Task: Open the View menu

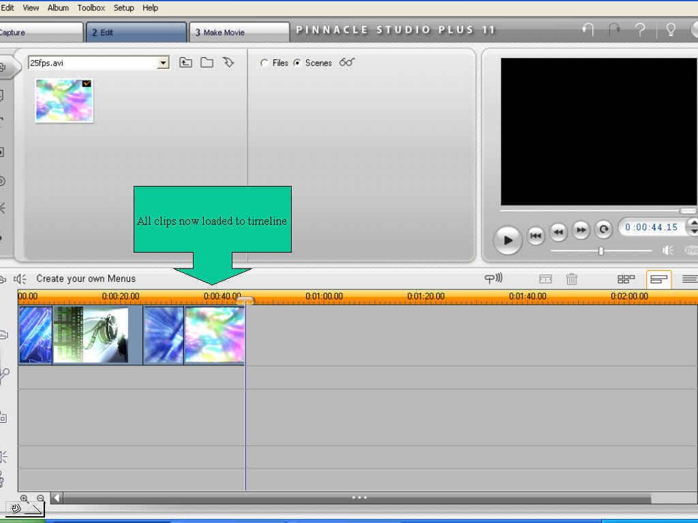Action: coord(31,7)
